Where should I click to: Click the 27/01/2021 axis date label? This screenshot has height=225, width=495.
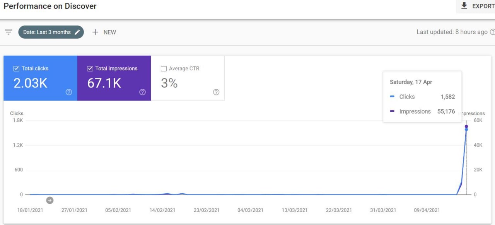click(74, 210)
